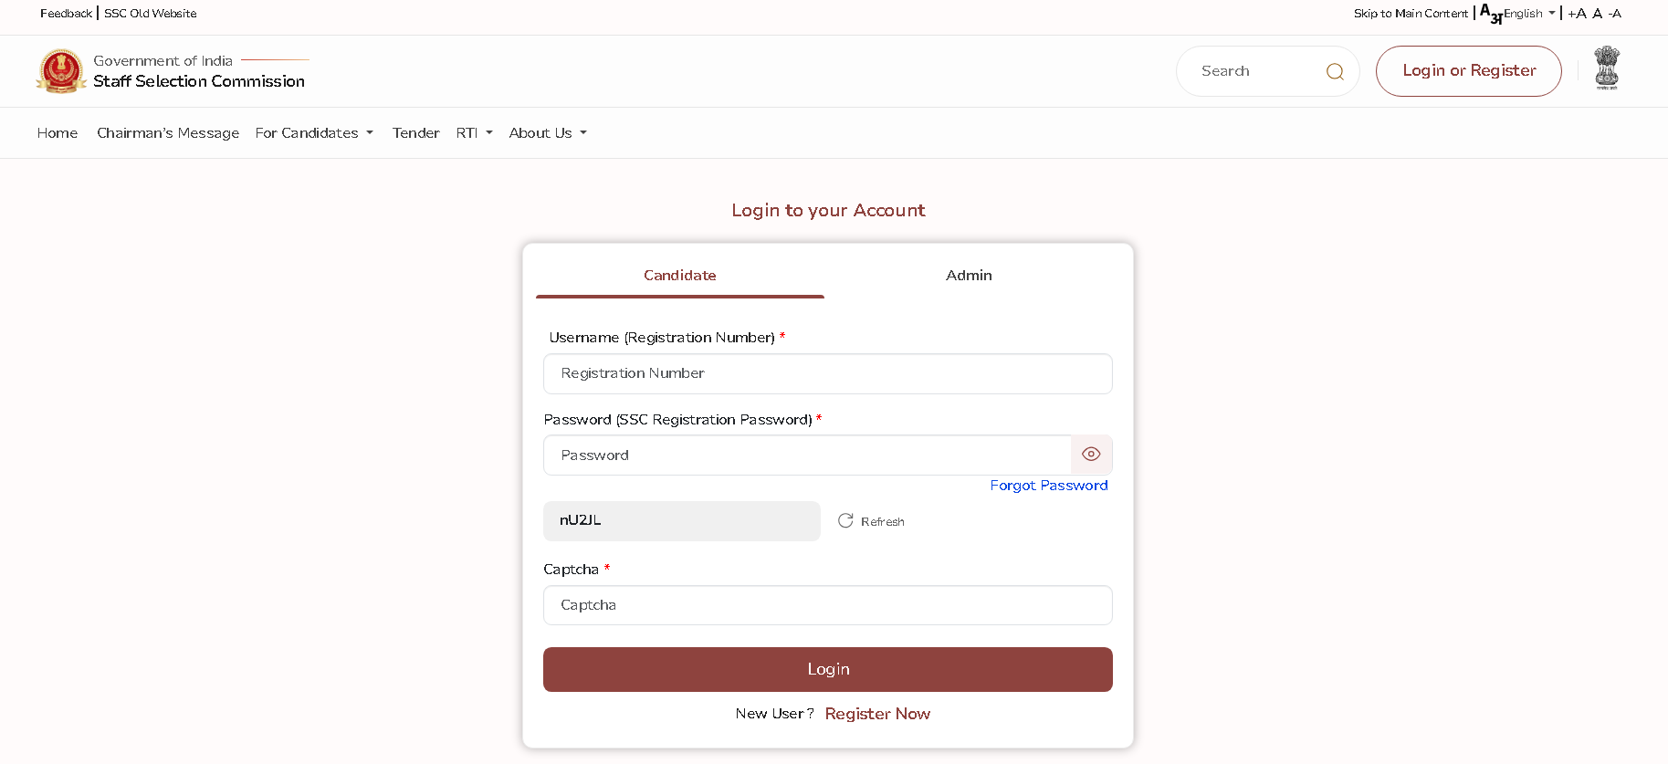Open the Forgot Password link

(1048, 486)
